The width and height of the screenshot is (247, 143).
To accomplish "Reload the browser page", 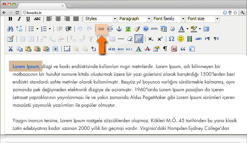I will (x=17, y=12).
